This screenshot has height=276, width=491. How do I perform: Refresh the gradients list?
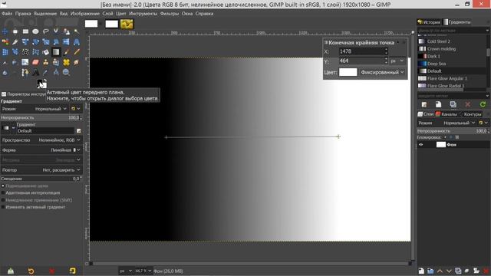[x=483, y=104]
